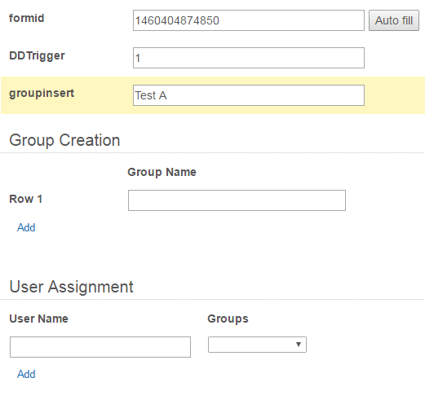The width and height of the screenshot is (425, 400).
Task: Focus the User Name text field
Action: 100,347
